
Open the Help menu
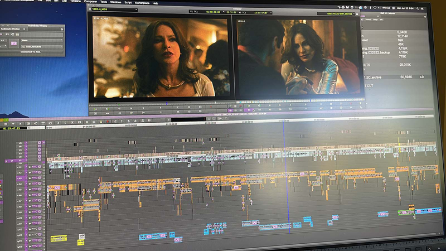point(156,3)
